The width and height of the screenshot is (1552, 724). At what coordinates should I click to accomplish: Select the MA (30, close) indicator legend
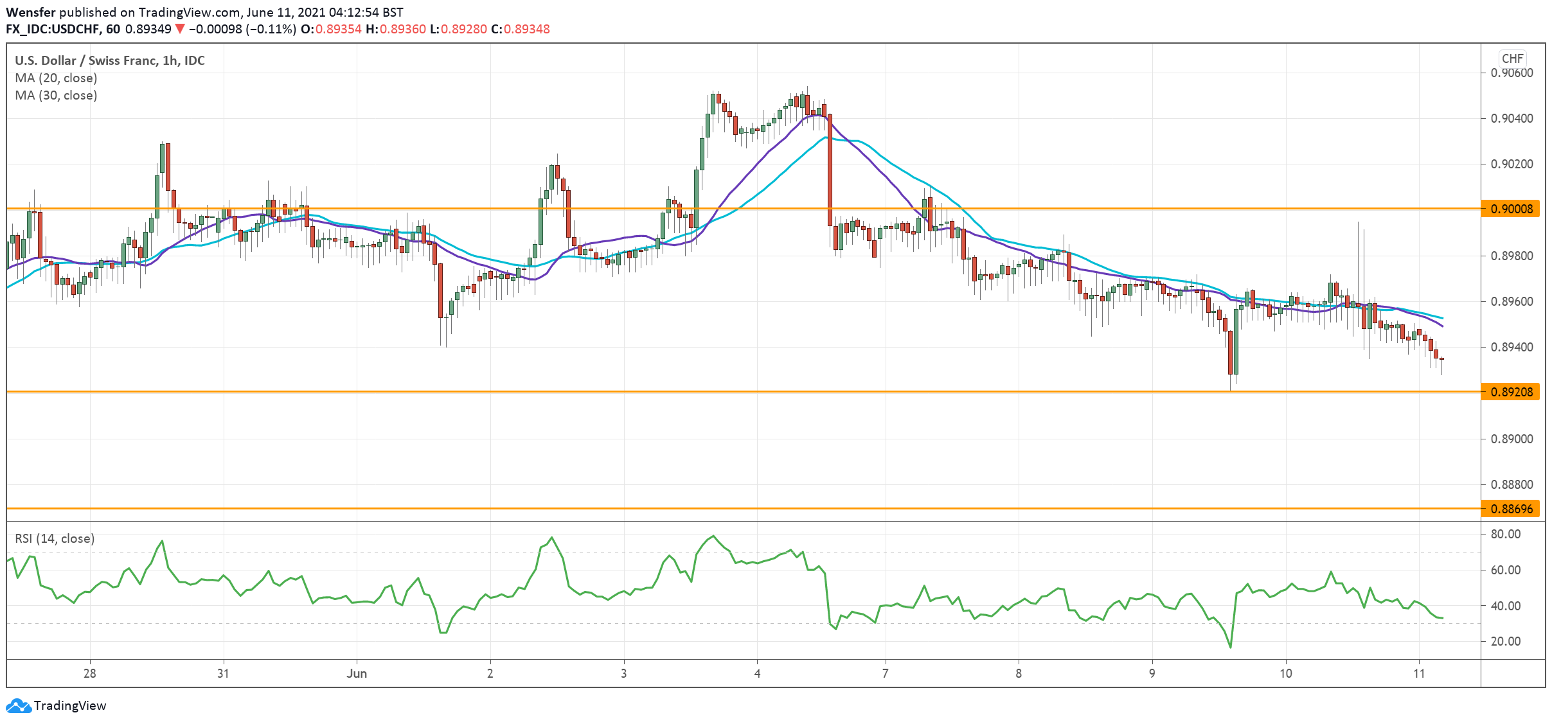pyautogui.click(x=56, y=95)
